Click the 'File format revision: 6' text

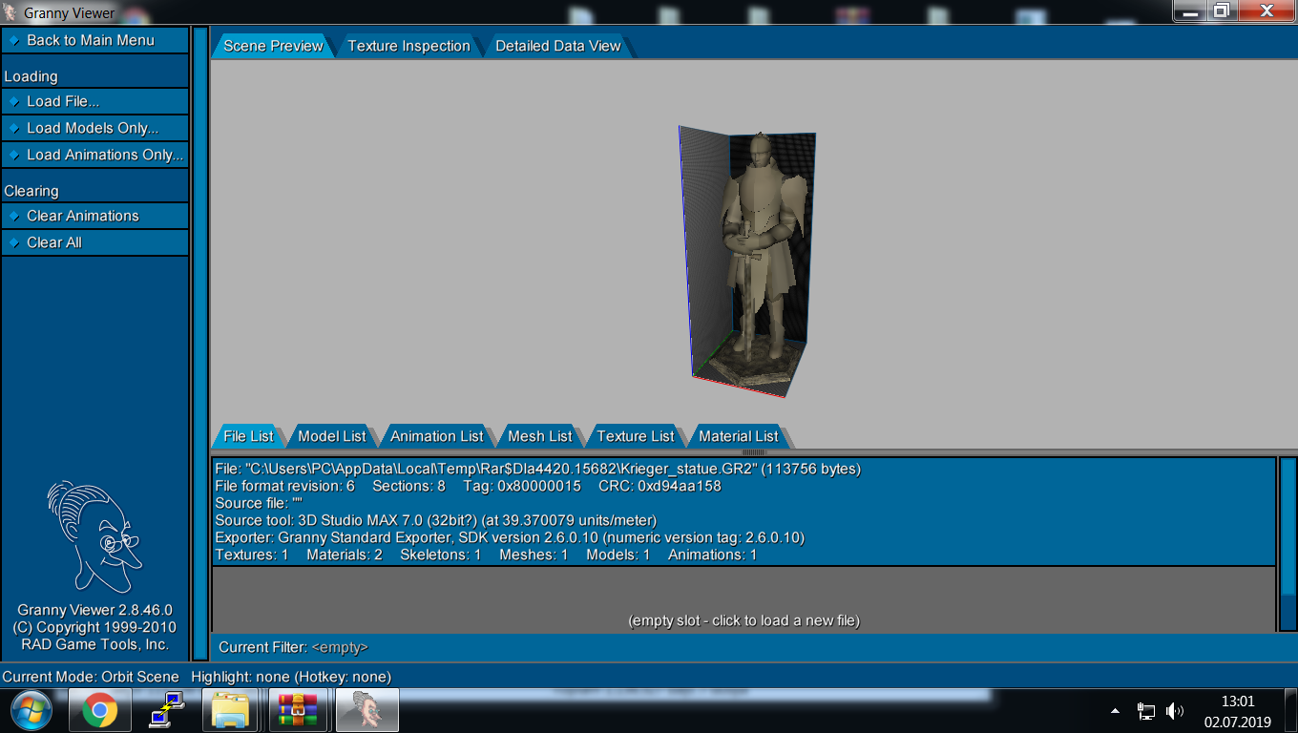[285, 486]
